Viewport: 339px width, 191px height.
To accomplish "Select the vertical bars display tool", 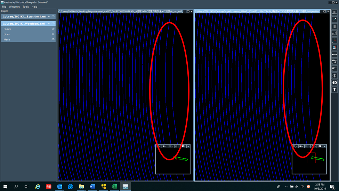I will tap(334, 26).
